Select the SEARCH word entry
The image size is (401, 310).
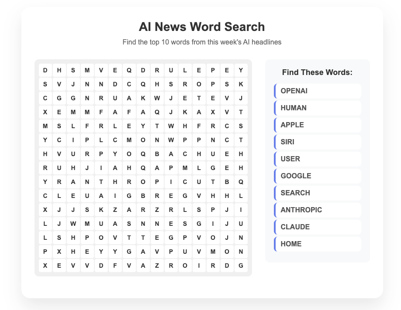tap(318, 193)
